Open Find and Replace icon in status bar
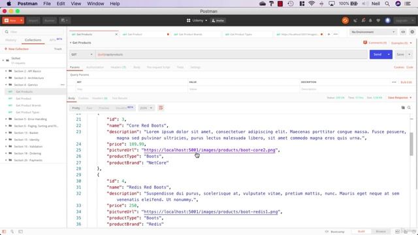This screenshot has width=418, height=235. coord(12,232)
